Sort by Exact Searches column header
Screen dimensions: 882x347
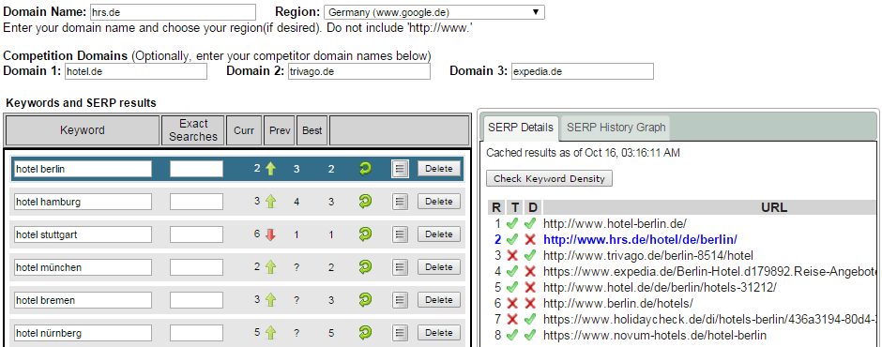pos(193,130)
